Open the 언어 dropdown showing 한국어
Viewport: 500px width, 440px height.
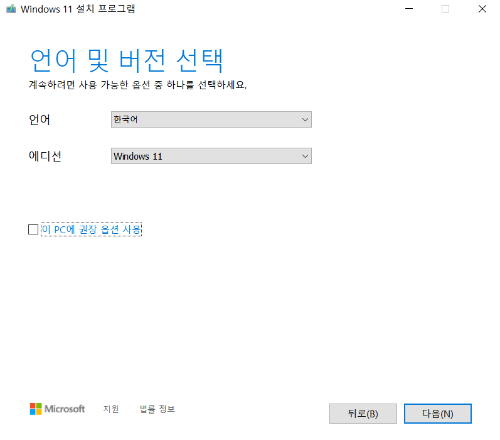pyautogui.click(x=211, y=119)
